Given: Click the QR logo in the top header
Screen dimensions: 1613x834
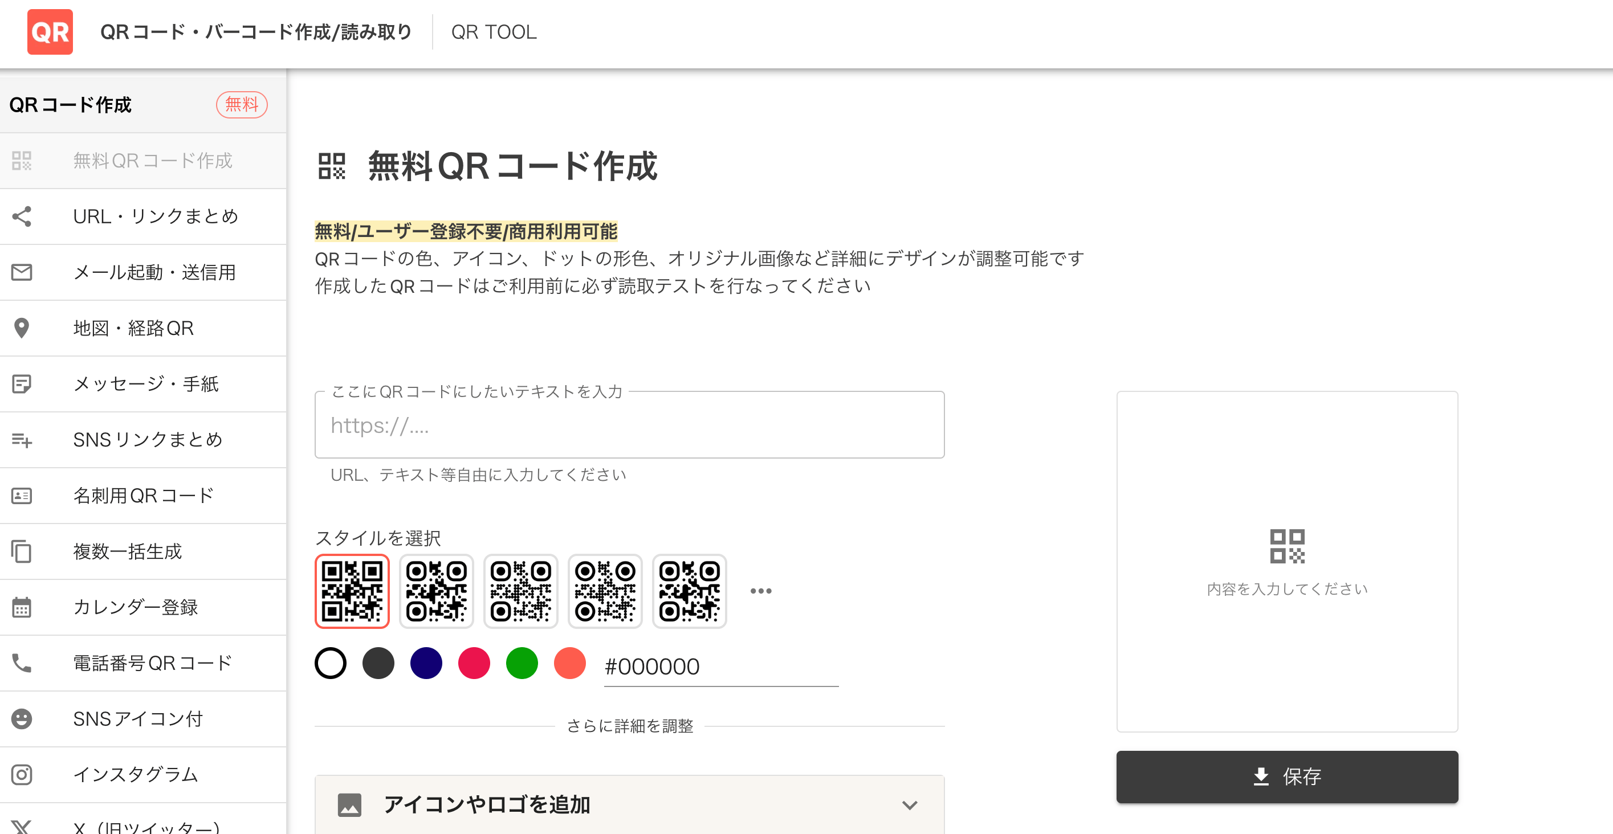Looking at the screenshot, I should click(x=50, y=32).
